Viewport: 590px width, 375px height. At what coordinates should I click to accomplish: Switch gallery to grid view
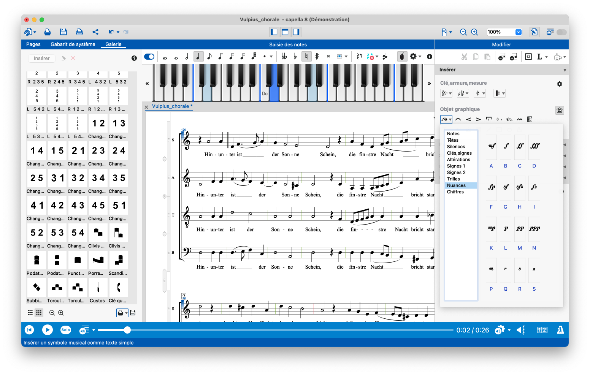click(x=39, y=313)
